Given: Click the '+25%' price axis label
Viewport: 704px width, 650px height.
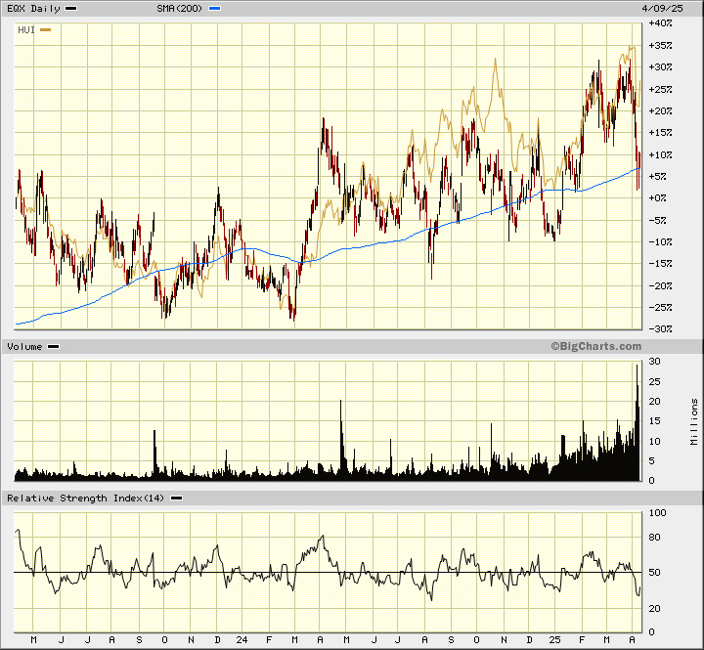Looking at the screenshot, I should (660, 89).
